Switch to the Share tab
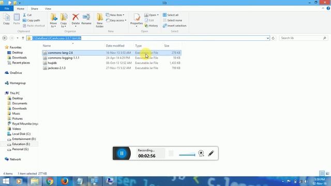This screenshot has height=186, width=331. (35, 9)
